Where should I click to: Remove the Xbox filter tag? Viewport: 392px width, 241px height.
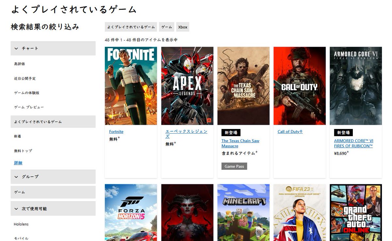(x=183, y=27)
